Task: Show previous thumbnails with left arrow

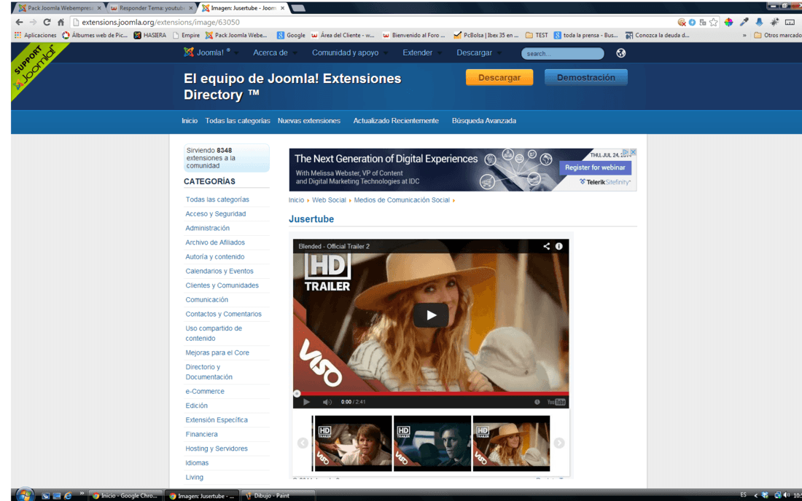Action: click(x=303, y=443)
